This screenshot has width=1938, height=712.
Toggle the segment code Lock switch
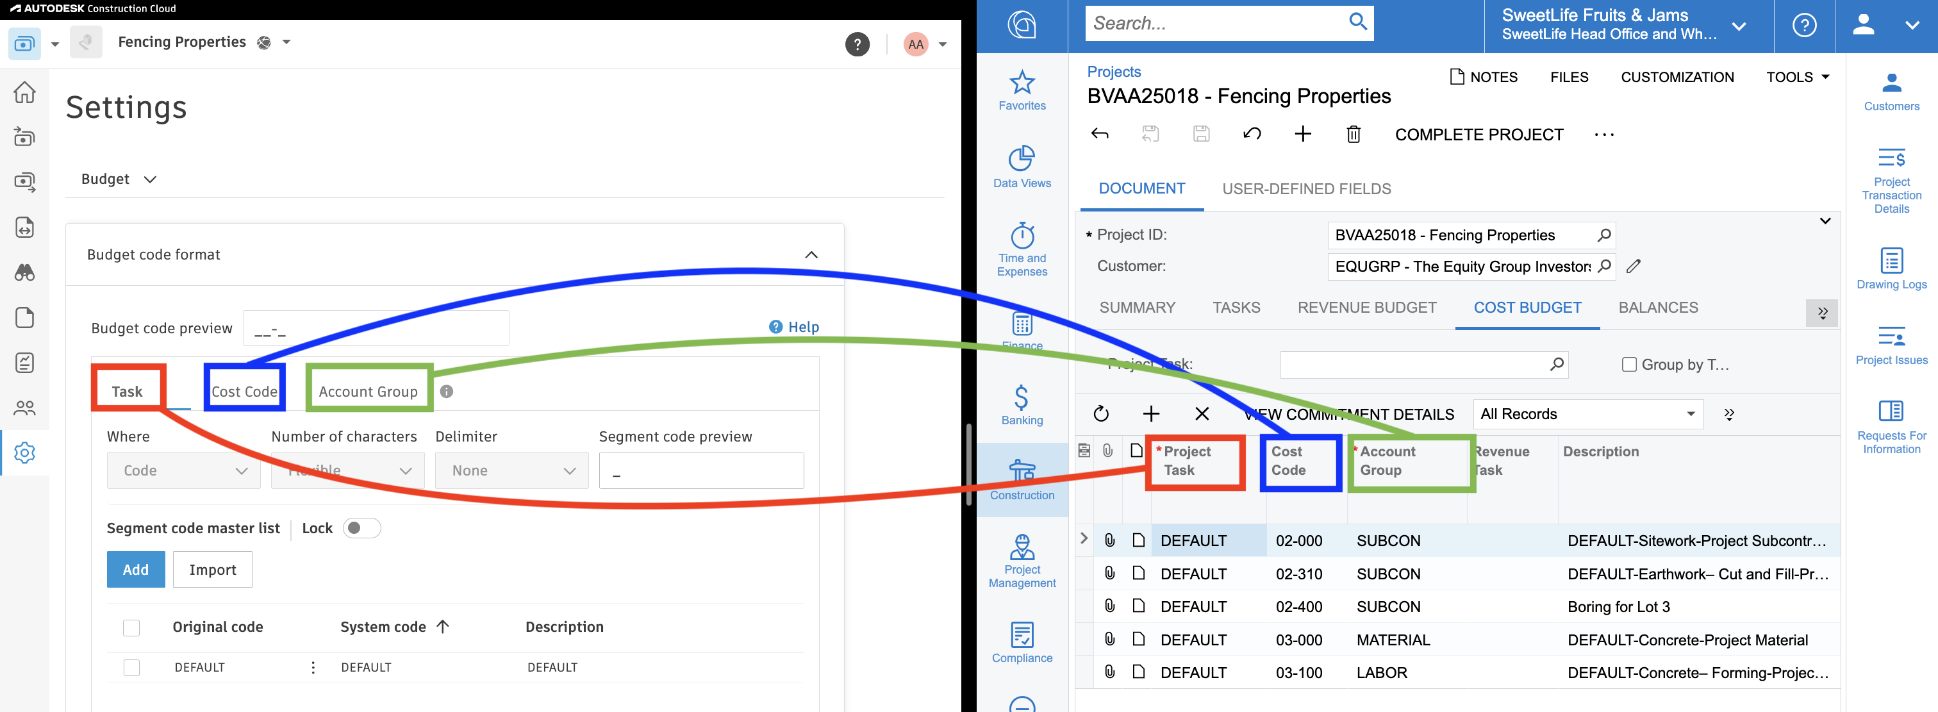(x=362, y=528)
